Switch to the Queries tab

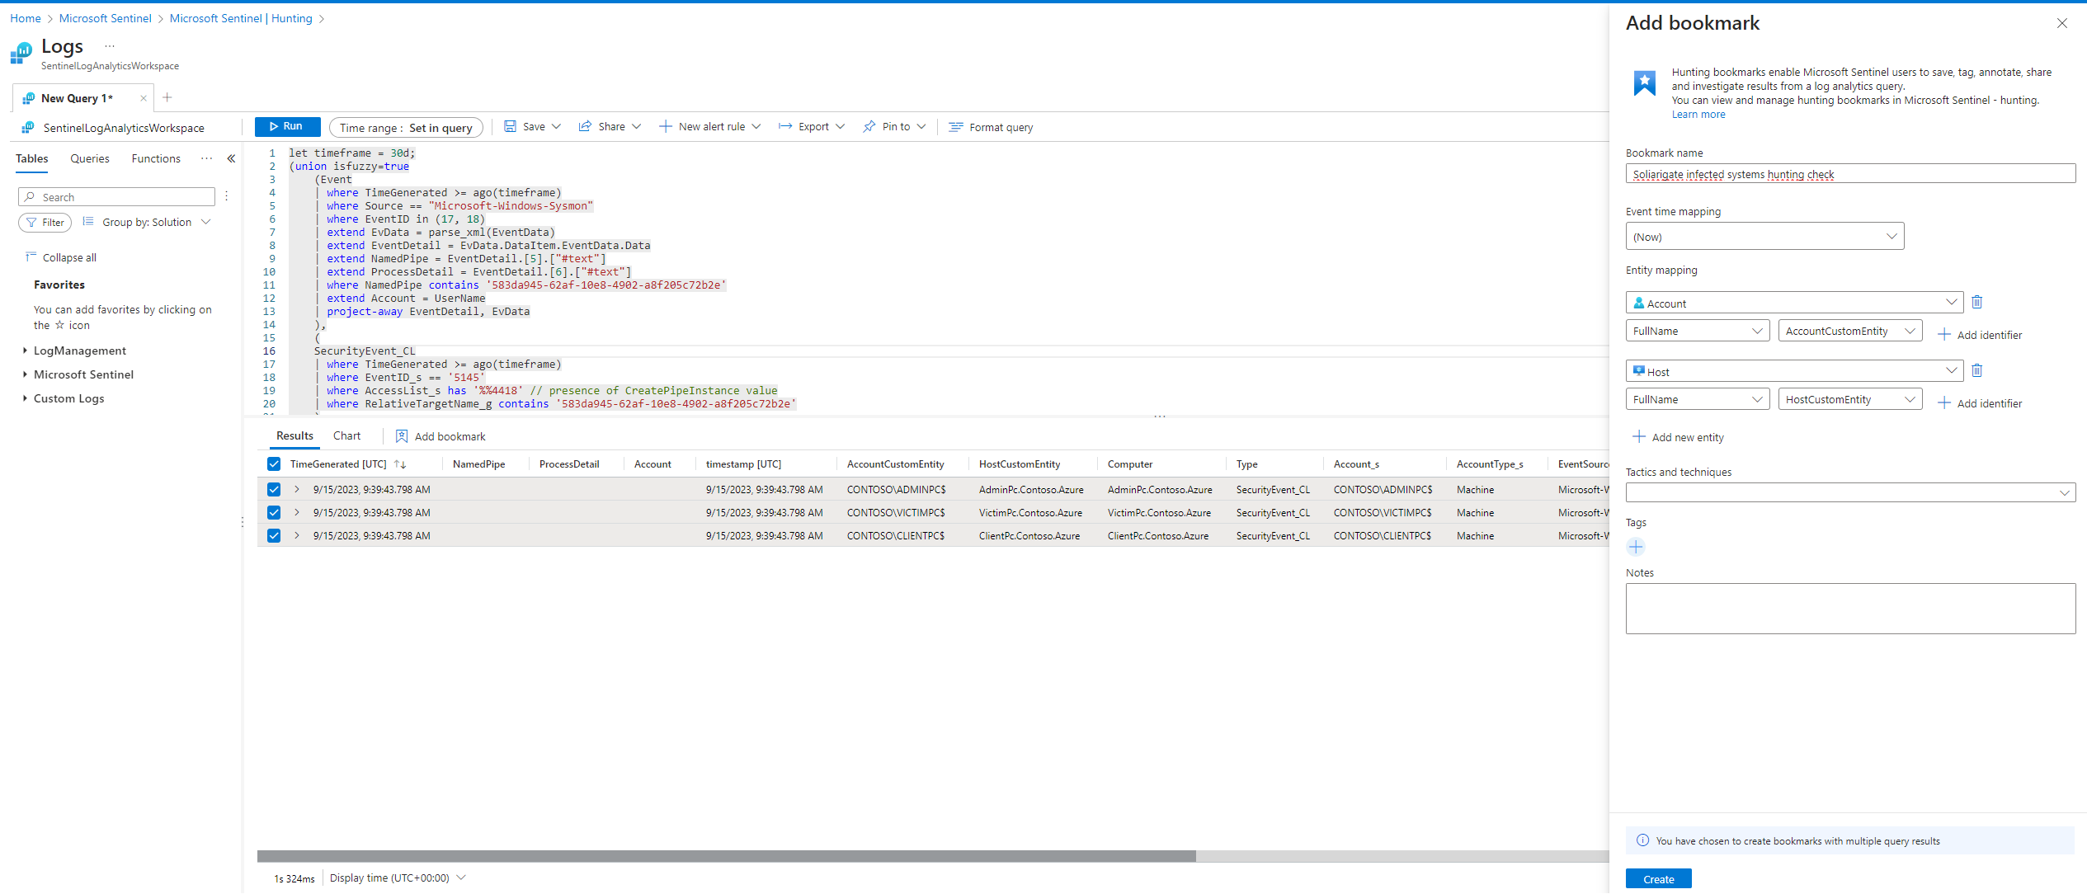tap(90, 158)
